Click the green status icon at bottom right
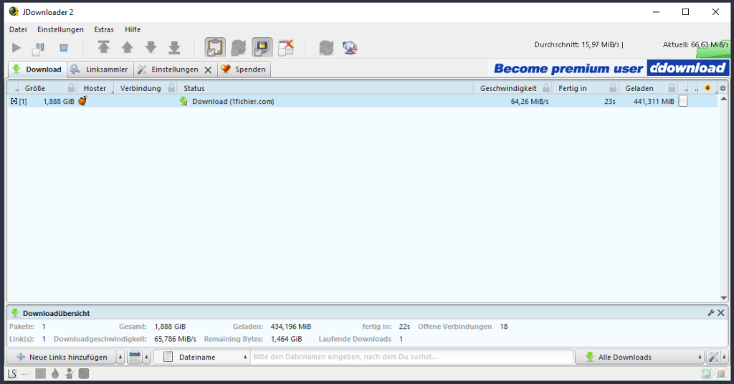Image resolution: width=734 pixels, height=384 pixels. [706, 374]
